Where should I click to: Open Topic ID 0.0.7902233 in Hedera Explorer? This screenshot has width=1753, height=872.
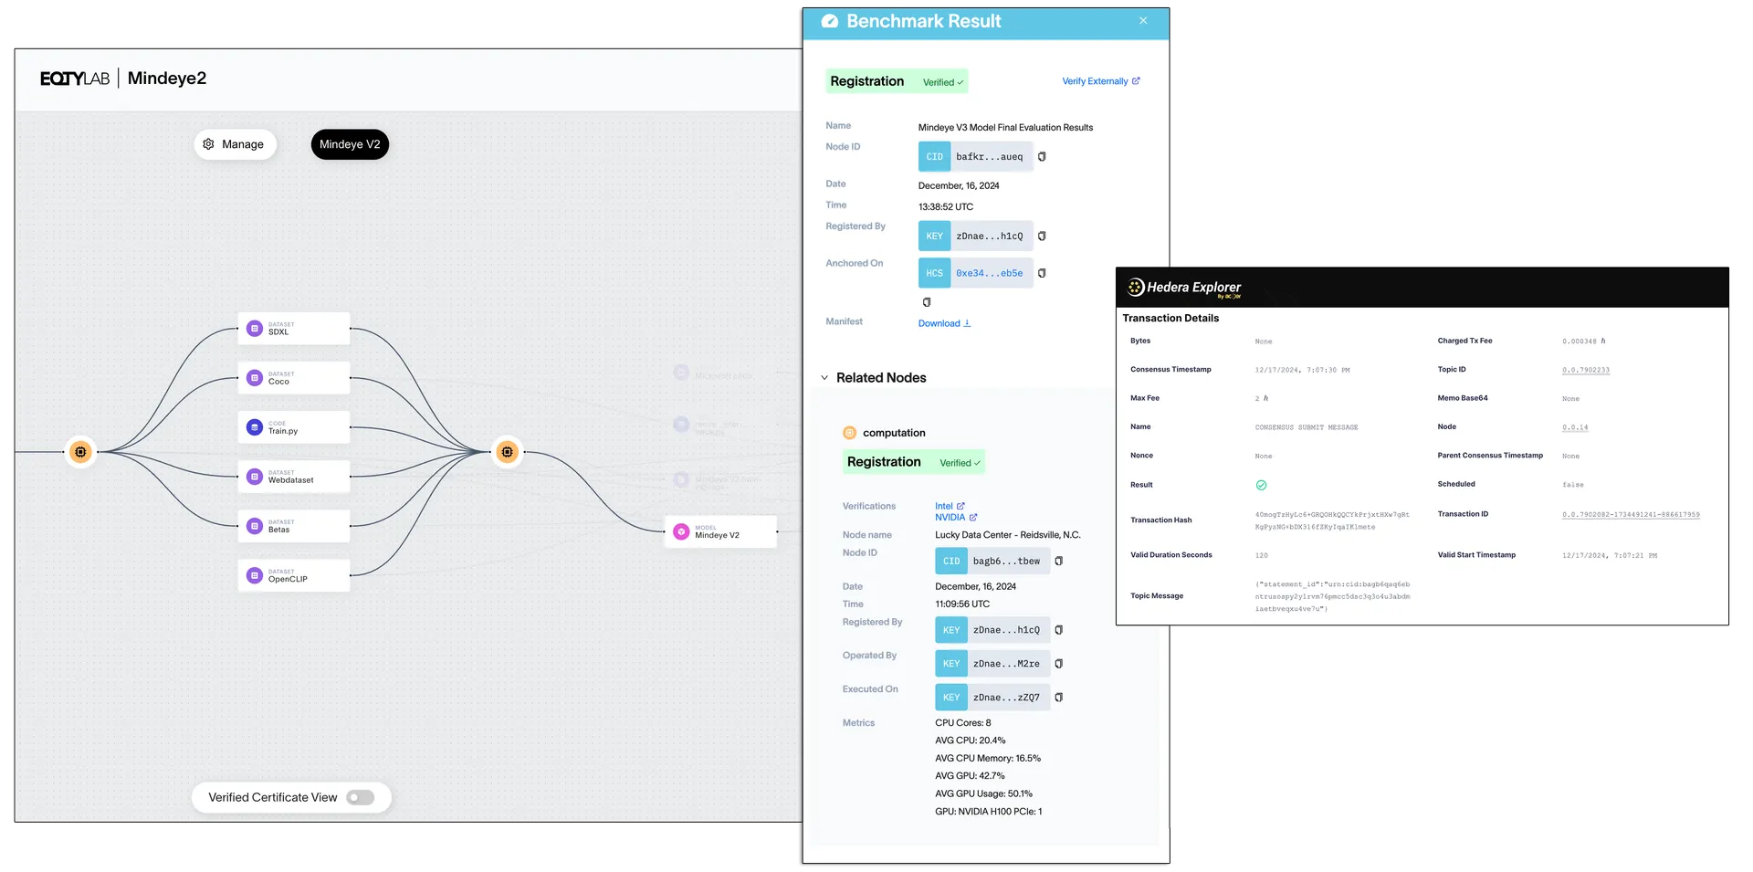(1586, 370)
